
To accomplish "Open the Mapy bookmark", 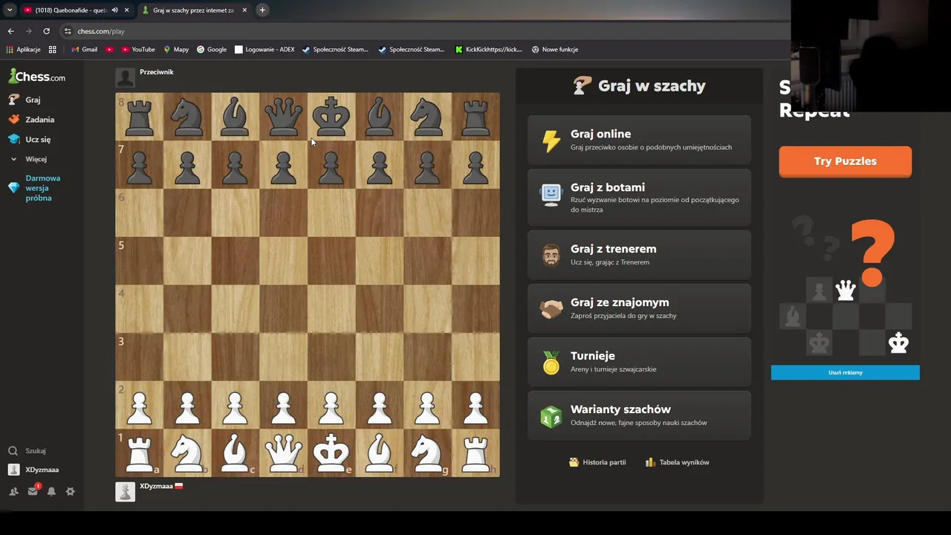I will pyautogui.click(x=175, y=50).
